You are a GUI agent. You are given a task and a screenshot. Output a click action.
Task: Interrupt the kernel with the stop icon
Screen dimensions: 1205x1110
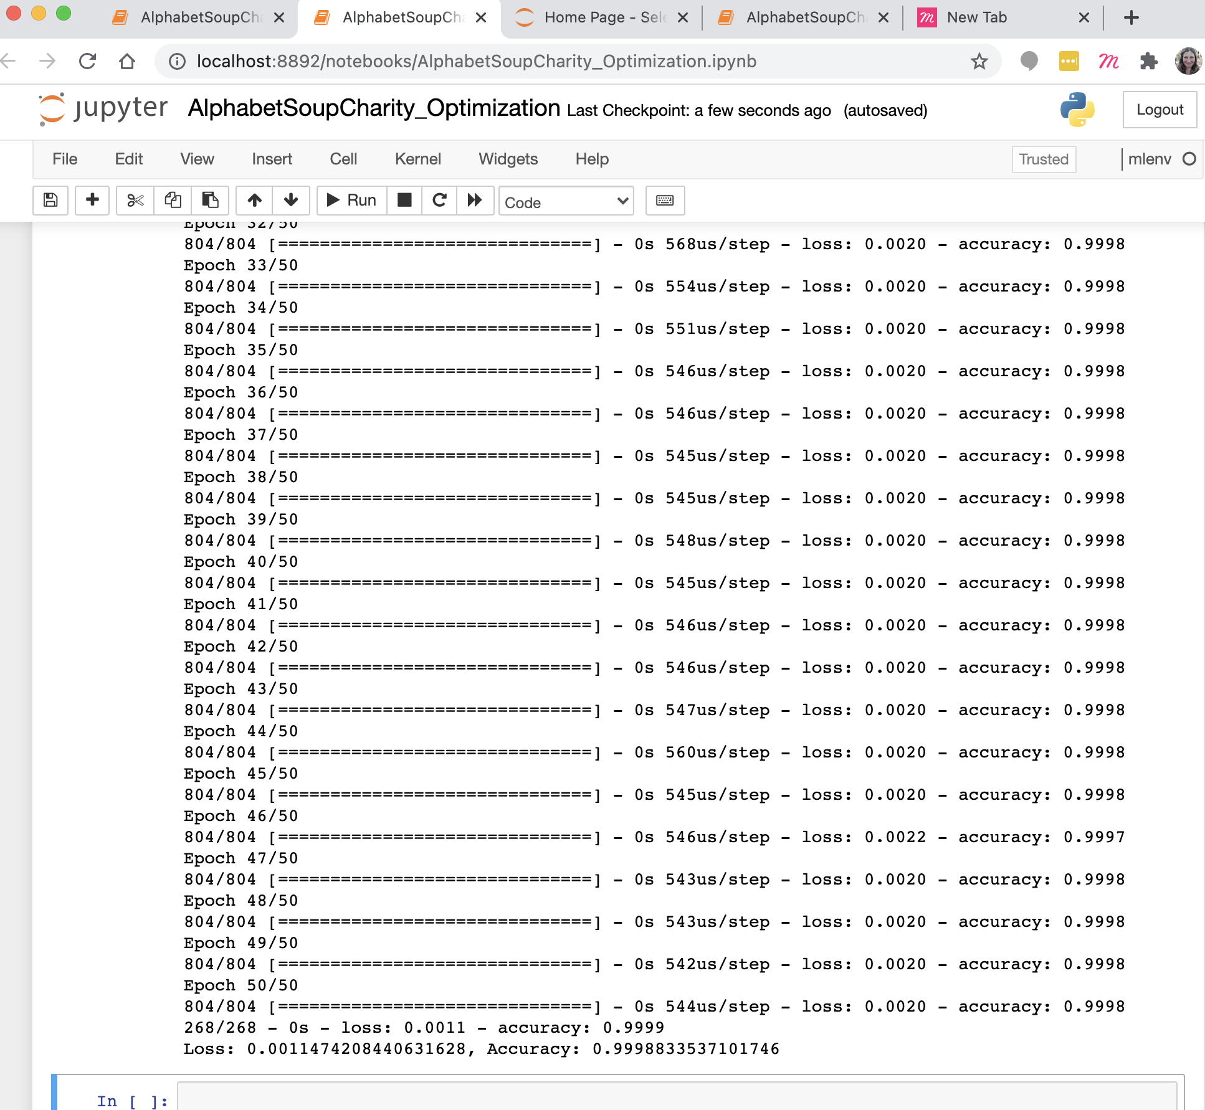pyautogui.click(x=404, y=200)
